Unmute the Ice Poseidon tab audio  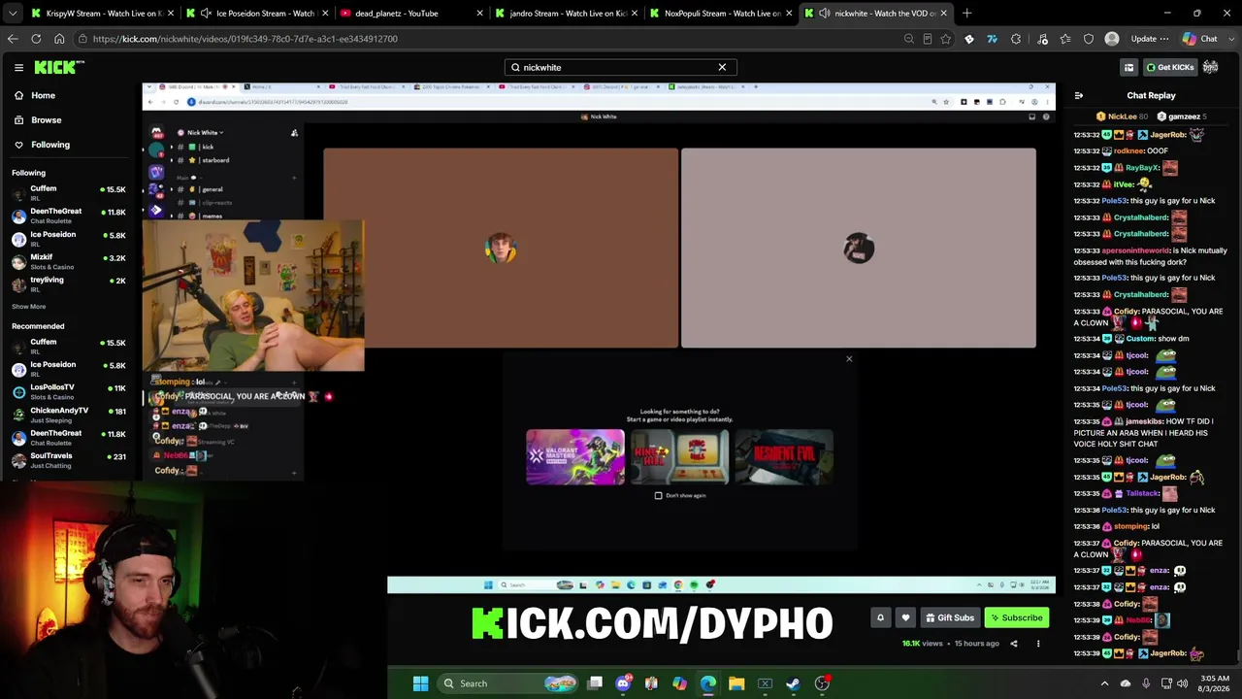point(207,14)
